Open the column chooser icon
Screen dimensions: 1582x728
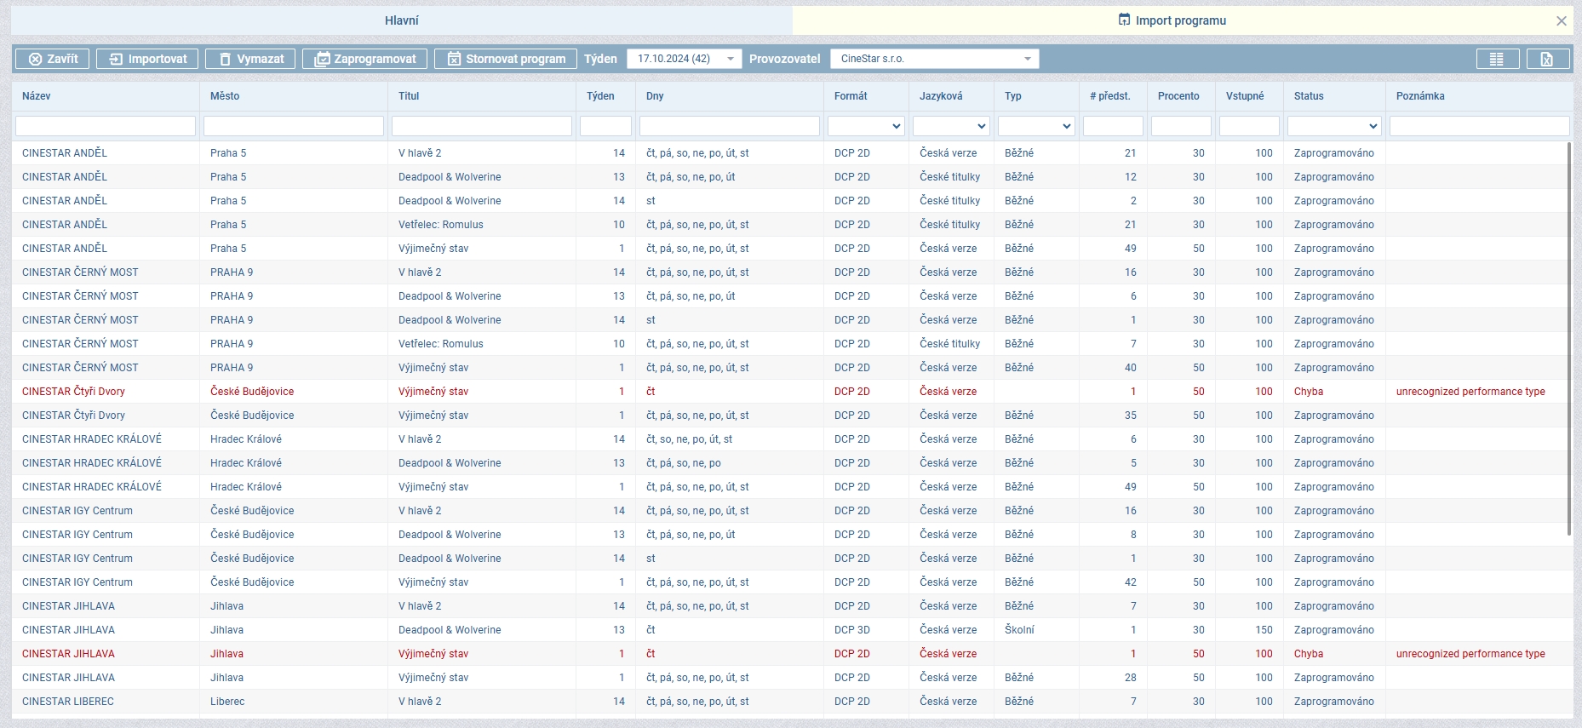click(1497, 59)
